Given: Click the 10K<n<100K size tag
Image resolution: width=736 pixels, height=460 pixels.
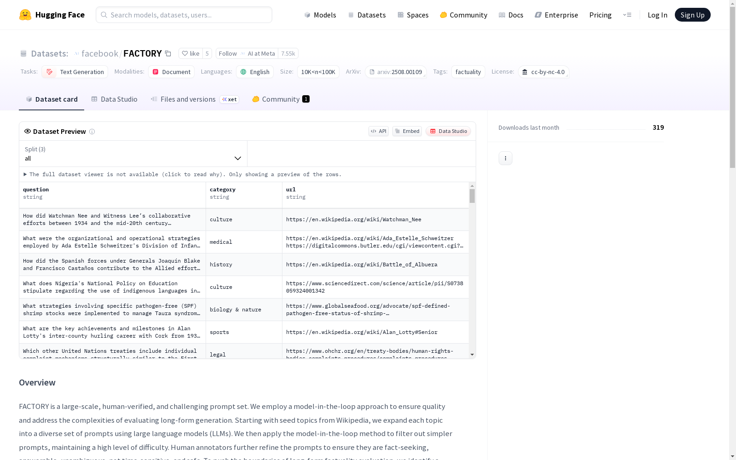Looking at the screenshot, I should tap(318, 72).
